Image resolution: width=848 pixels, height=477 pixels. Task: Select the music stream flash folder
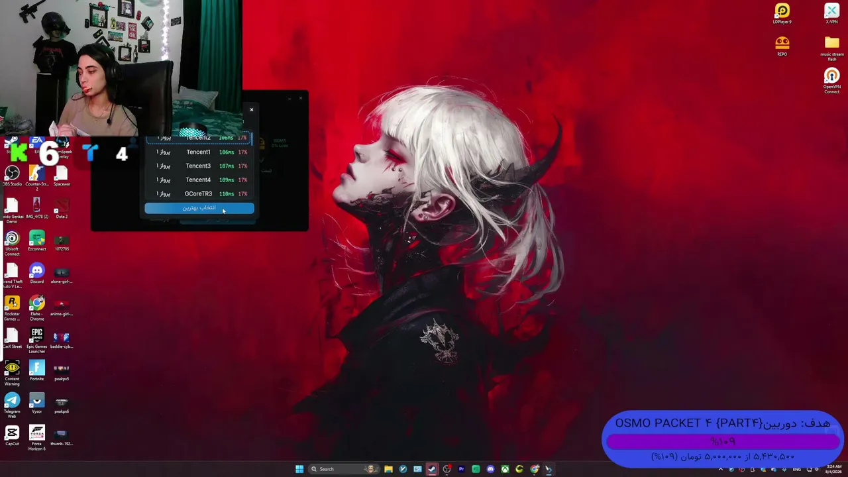[x=831, y=48]
